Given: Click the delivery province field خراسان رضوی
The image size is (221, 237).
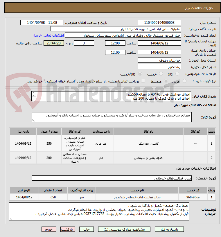Looking at the screenshot, I should coord(159,60).
